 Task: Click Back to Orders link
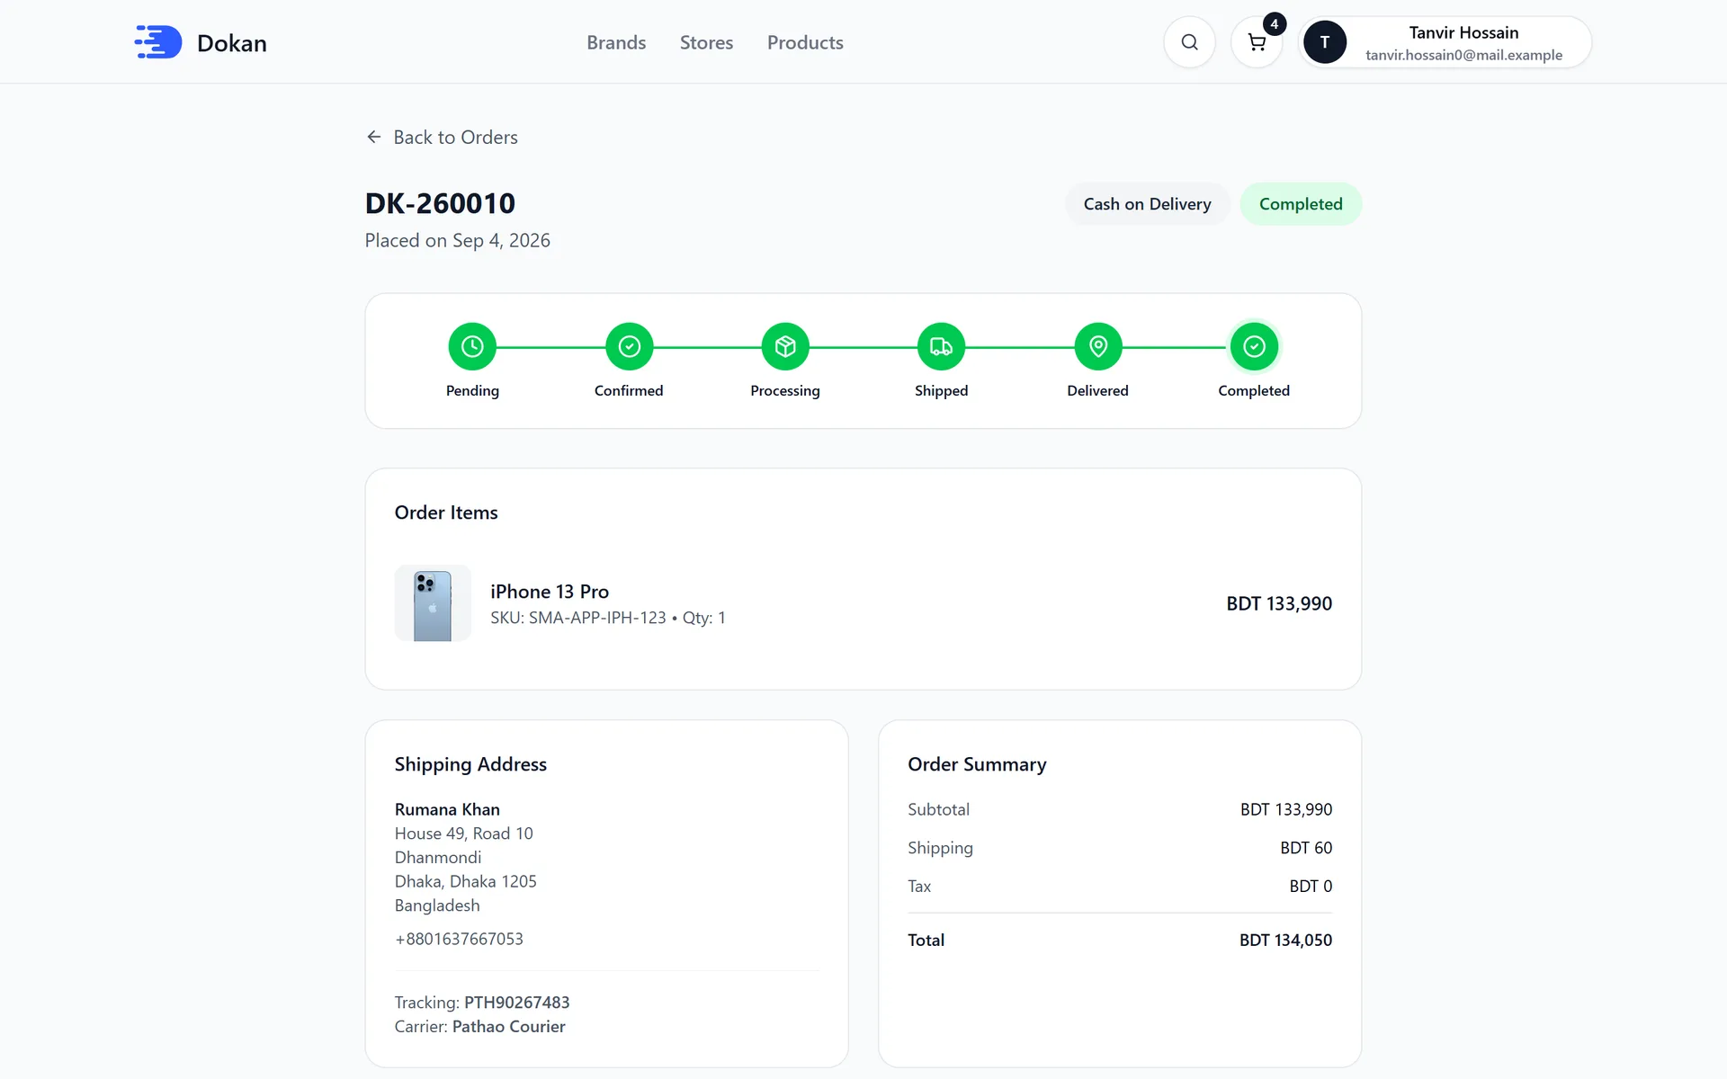point(442,137)
